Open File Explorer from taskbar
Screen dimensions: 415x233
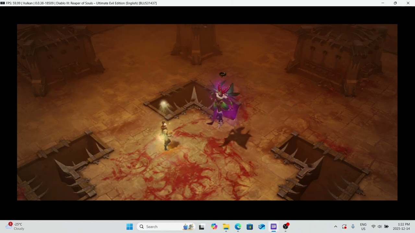226,227
